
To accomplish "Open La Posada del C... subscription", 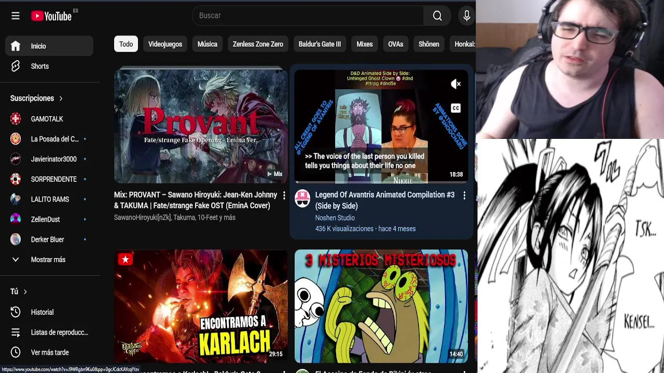I will [x=49, y=139].
